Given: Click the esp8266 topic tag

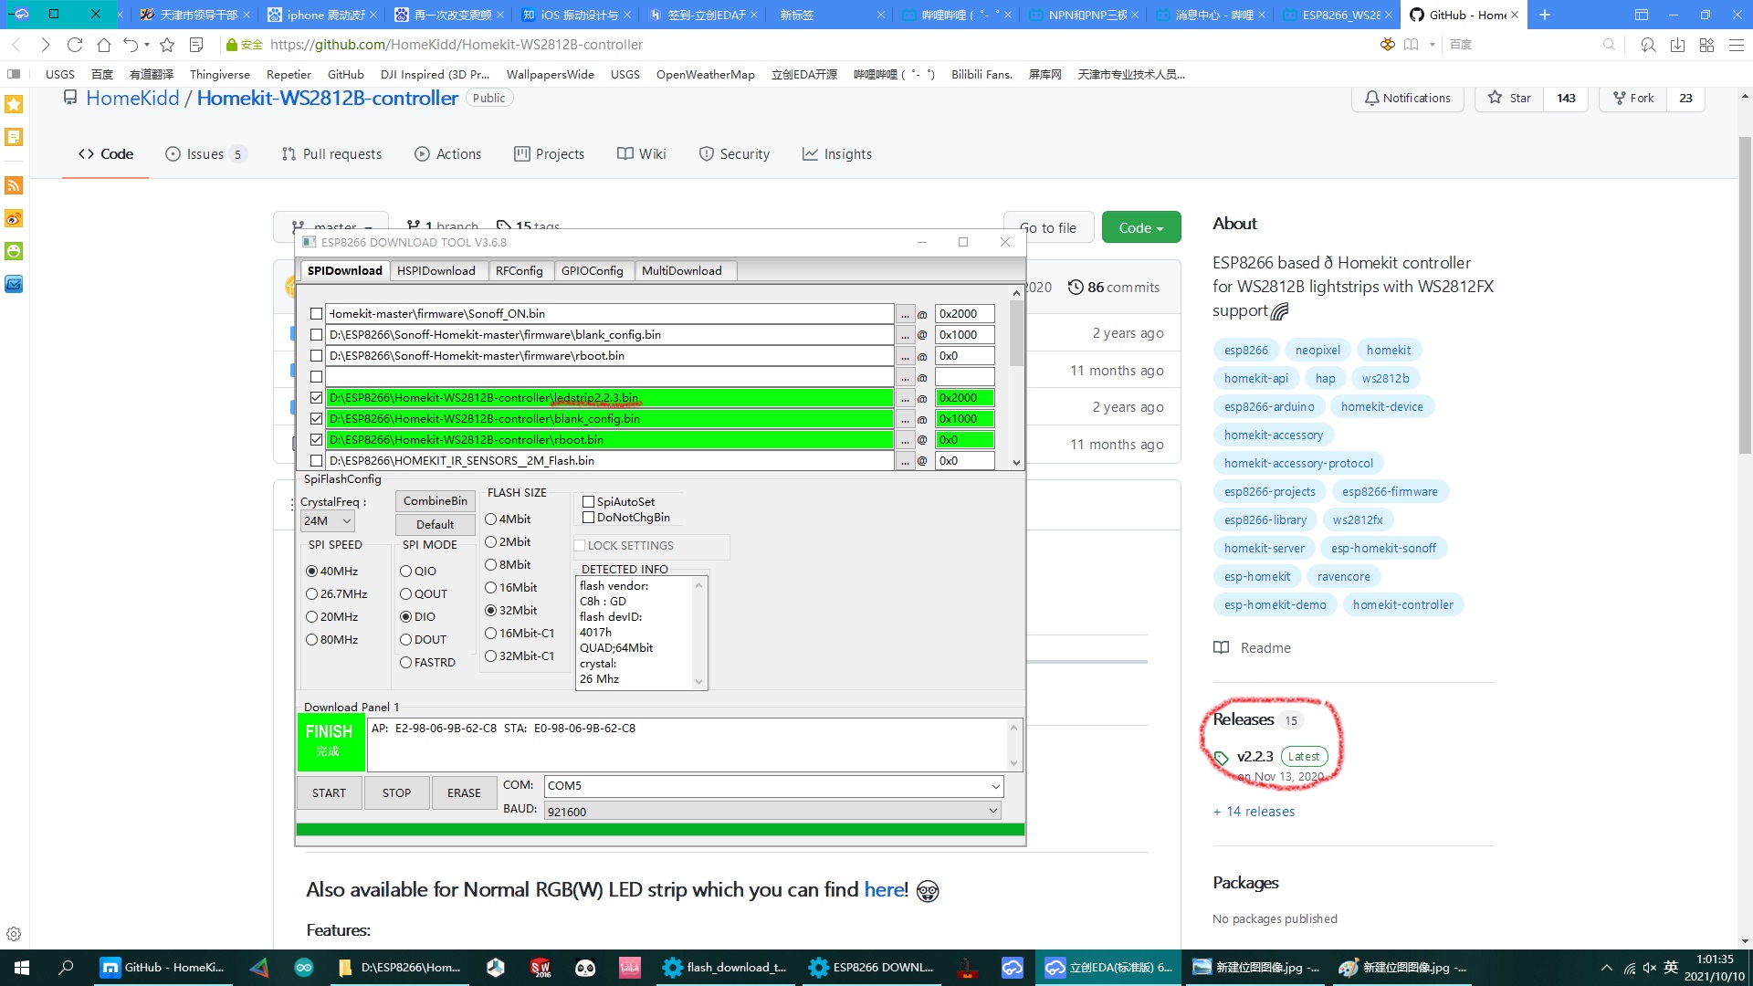Looking at the screenshot, I should 1245,351.
